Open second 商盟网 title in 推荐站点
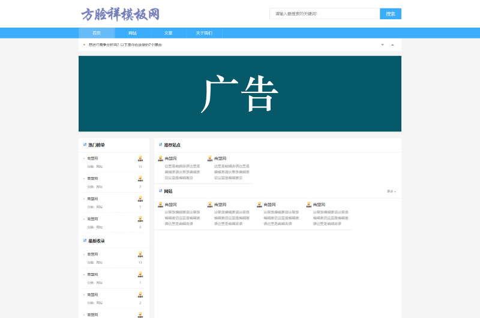 pyautogui.click(x=220, y=158)
